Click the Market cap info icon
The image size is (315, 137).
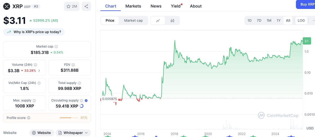click(x=56, y=46)
